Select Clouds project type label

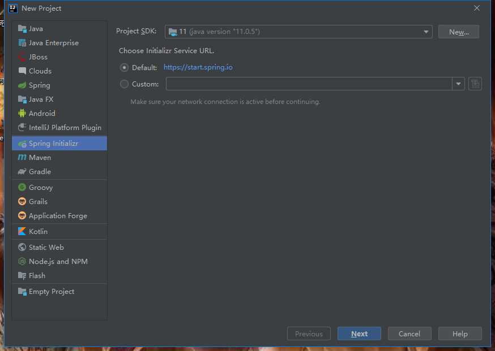pos(40,71)
